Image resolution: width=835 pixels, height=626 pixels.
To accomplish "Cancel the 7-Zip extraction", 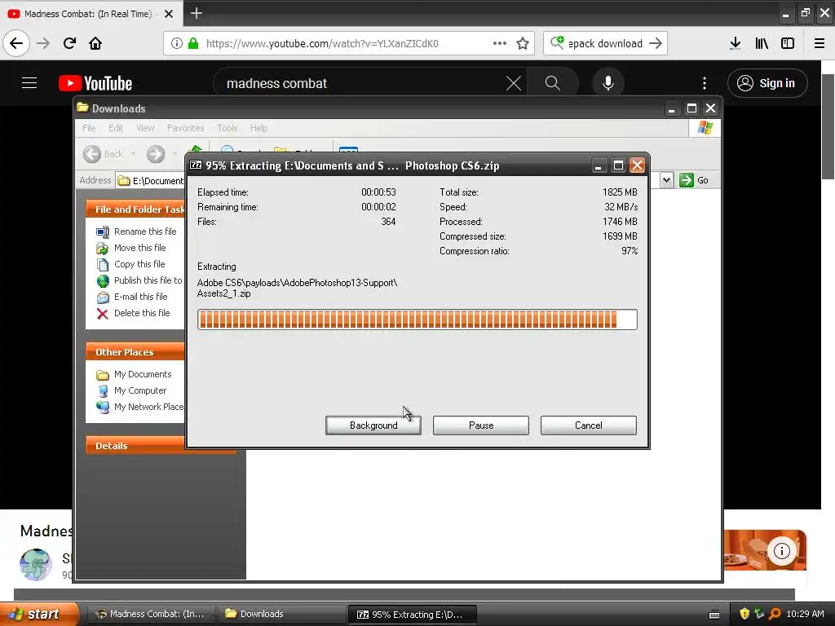I will [589, 425].
